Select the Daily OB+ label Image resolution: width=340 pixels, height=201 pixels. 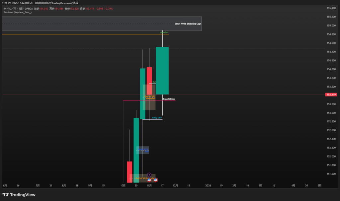157,118
